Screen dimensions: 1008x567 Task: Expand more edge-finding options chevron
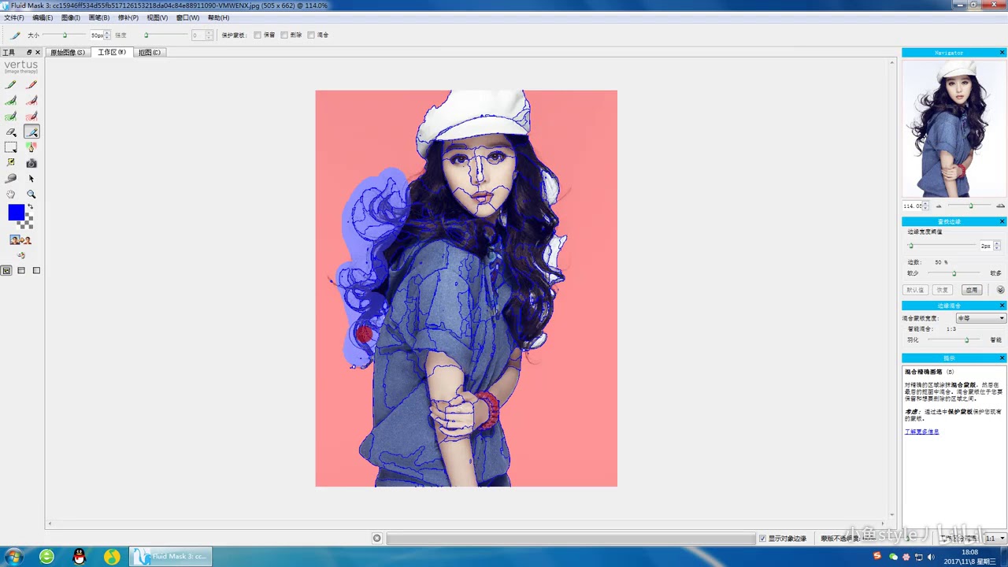pos(1000,290)
